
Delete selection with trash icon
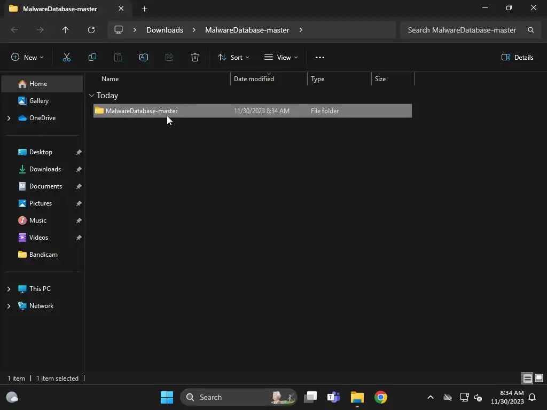pyautogui.click(x=195, y=58)
